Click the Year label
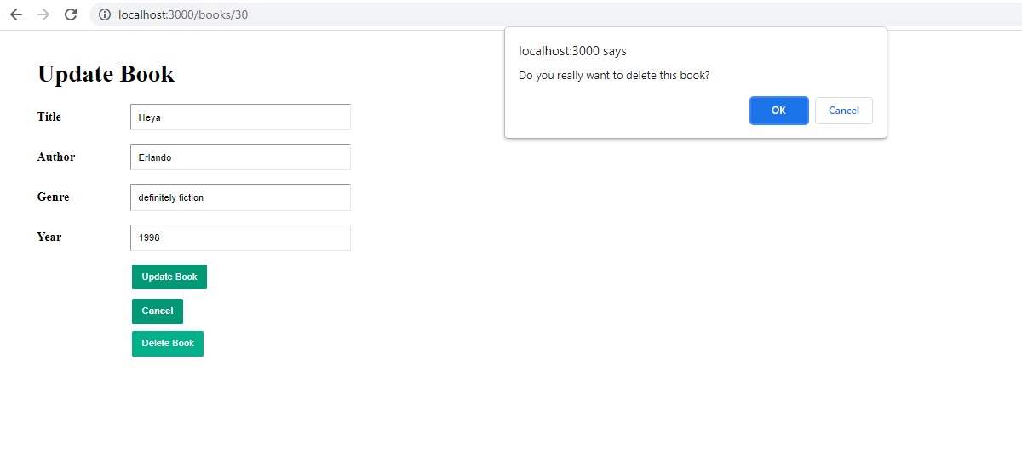This screenshot has width=1022, height=468. pos(49,237)
